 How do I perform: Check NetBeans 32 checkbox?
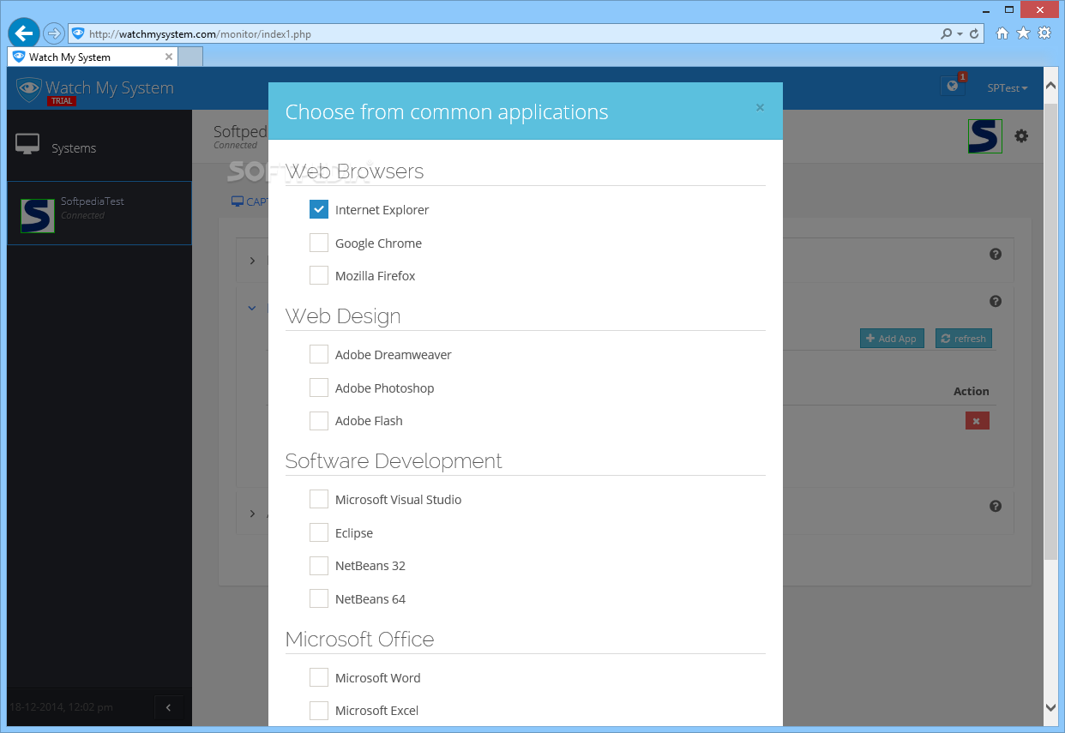(x=319, y=565)
